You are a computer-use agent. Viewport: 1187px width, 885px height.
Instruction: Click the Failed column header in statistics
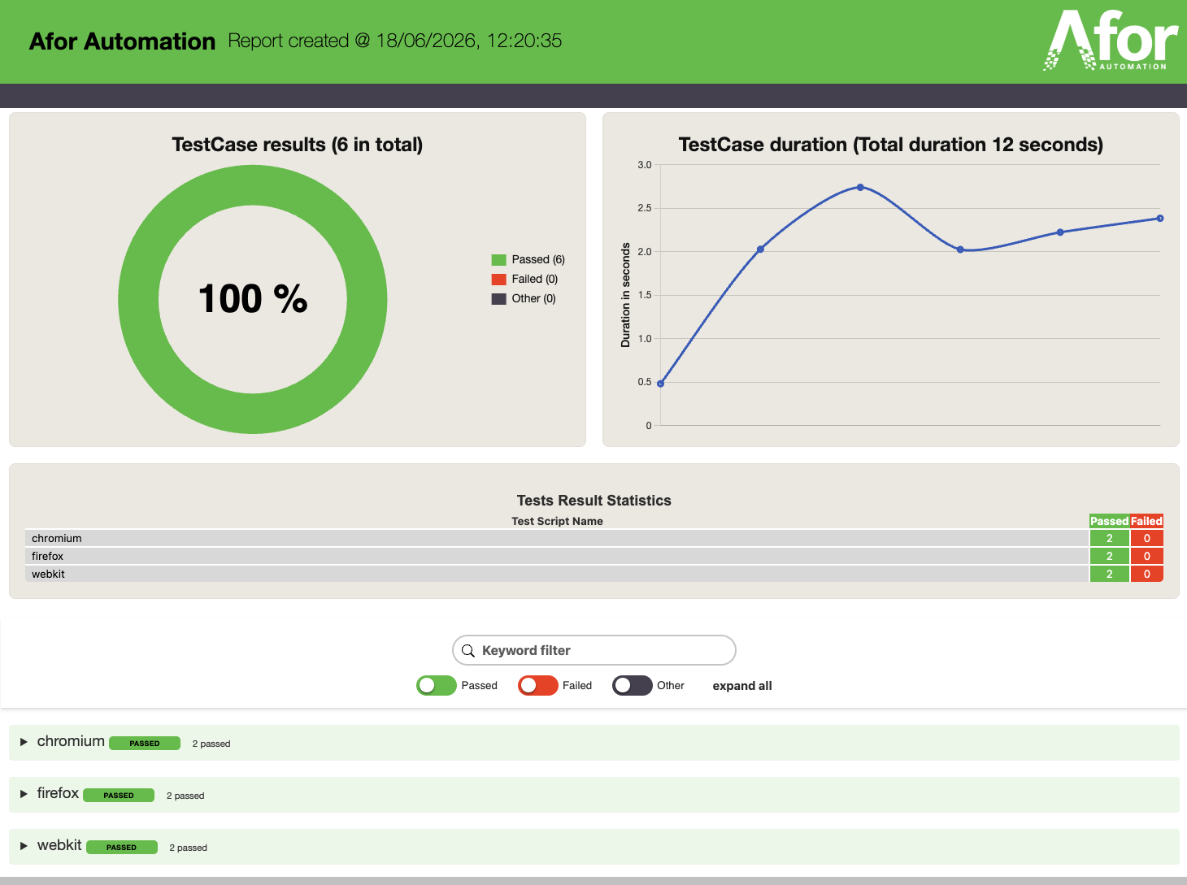(1146, 521)
